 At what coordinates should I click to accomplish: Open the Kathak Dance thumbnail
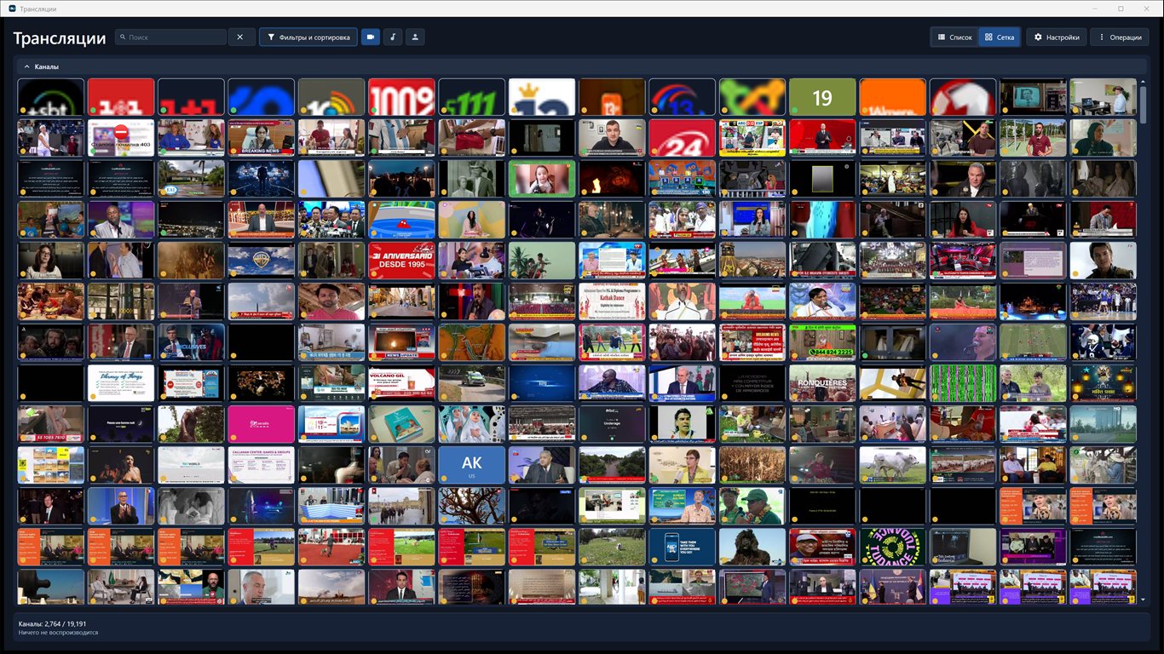pyautogui.click(x=612, y=301)
